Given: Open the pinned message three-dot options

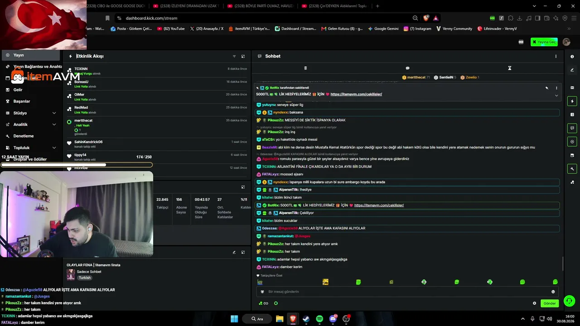Looking at the screenshot, I should click(x=556, y=88).
